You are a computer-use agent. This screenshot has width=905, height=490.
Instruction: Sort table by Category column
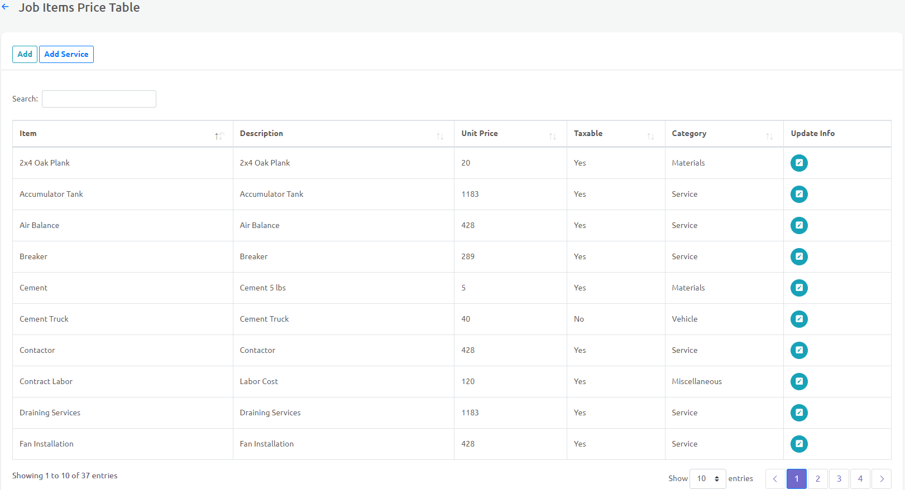724,134
